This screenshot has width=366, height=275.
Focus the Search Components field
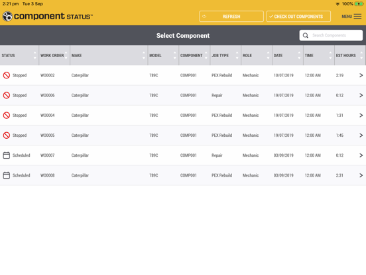tap(331, 35)
